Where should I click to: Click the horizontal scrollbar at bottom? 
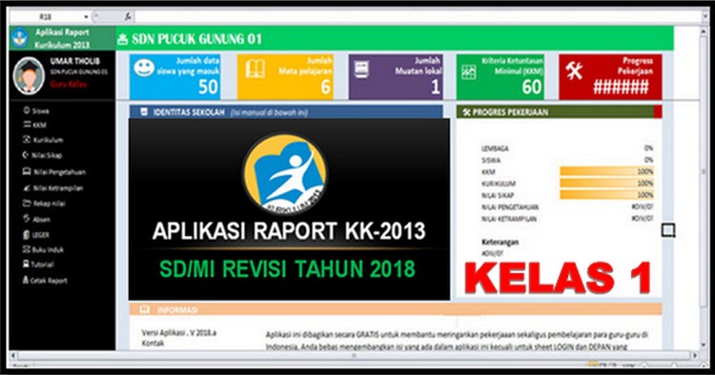354,355
